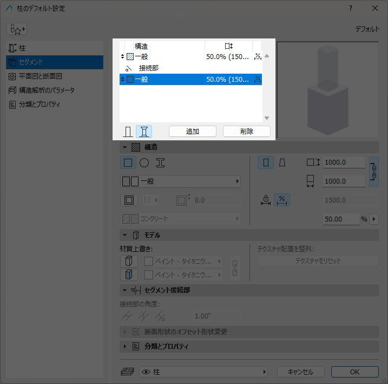Click the 削除 button

[247, 131]
